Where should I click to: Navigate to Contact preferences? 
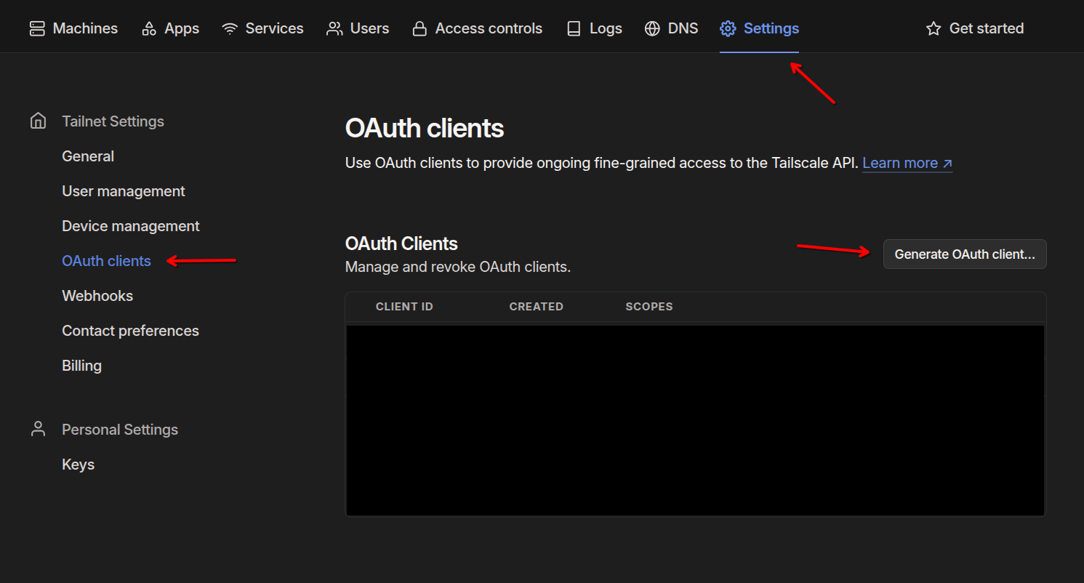pyautogui.click(x=130, y=331)
